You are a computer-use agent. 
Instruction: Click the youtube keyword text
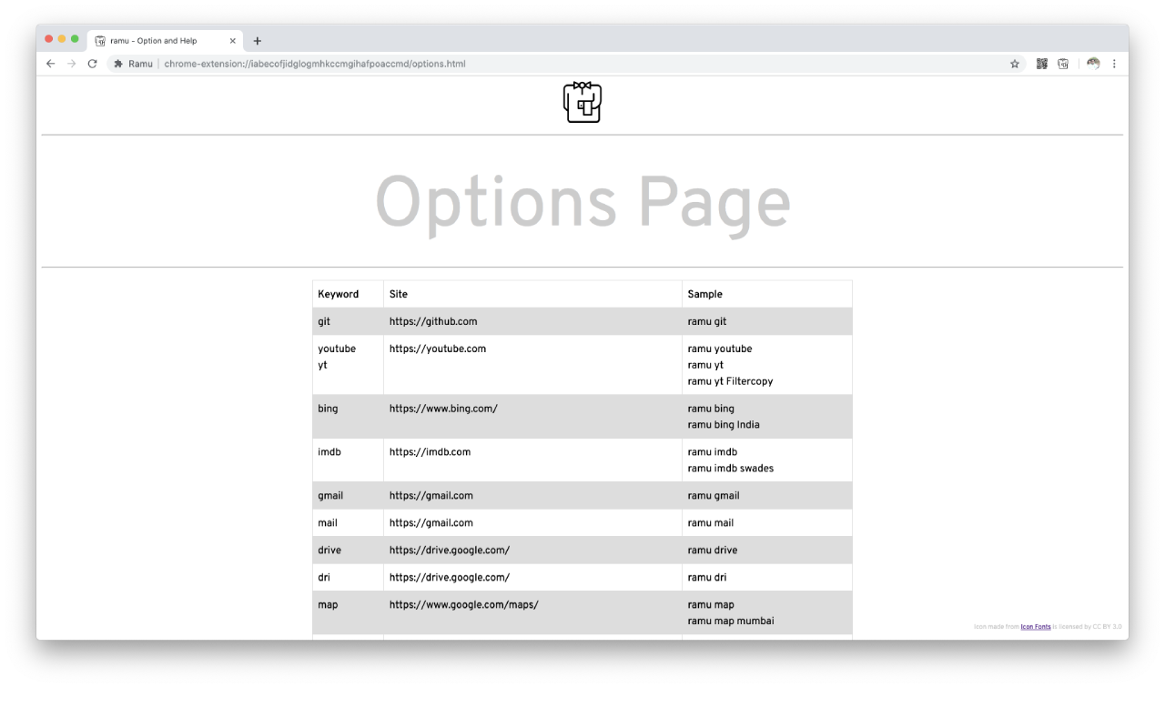coord(337,349)
